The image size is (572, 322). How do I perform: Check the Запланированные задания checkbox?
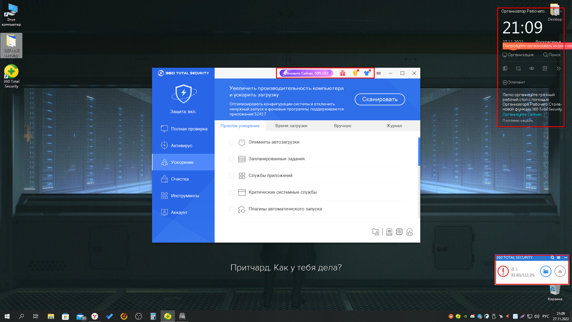pos(232,159)
